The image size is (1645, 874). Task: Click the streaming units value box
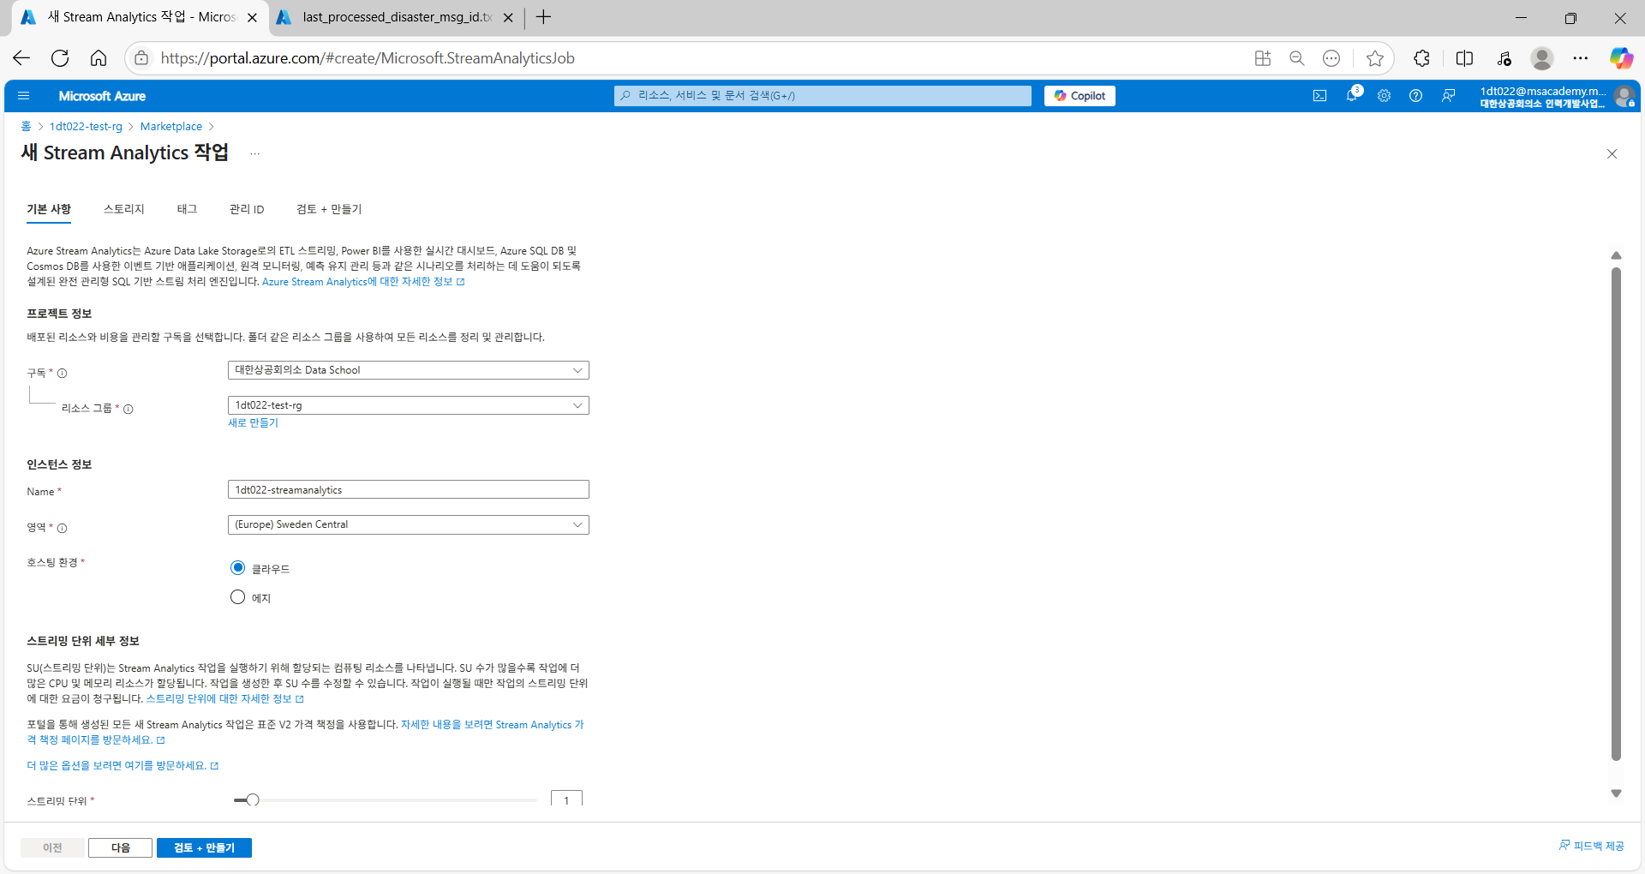(566, 799)
